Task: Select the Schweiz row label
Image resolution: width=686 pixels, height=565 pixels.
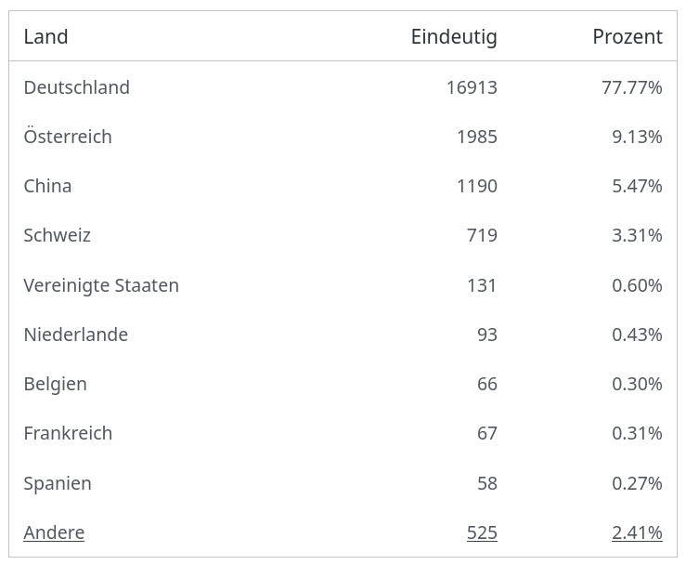Action: pos(58,235)
